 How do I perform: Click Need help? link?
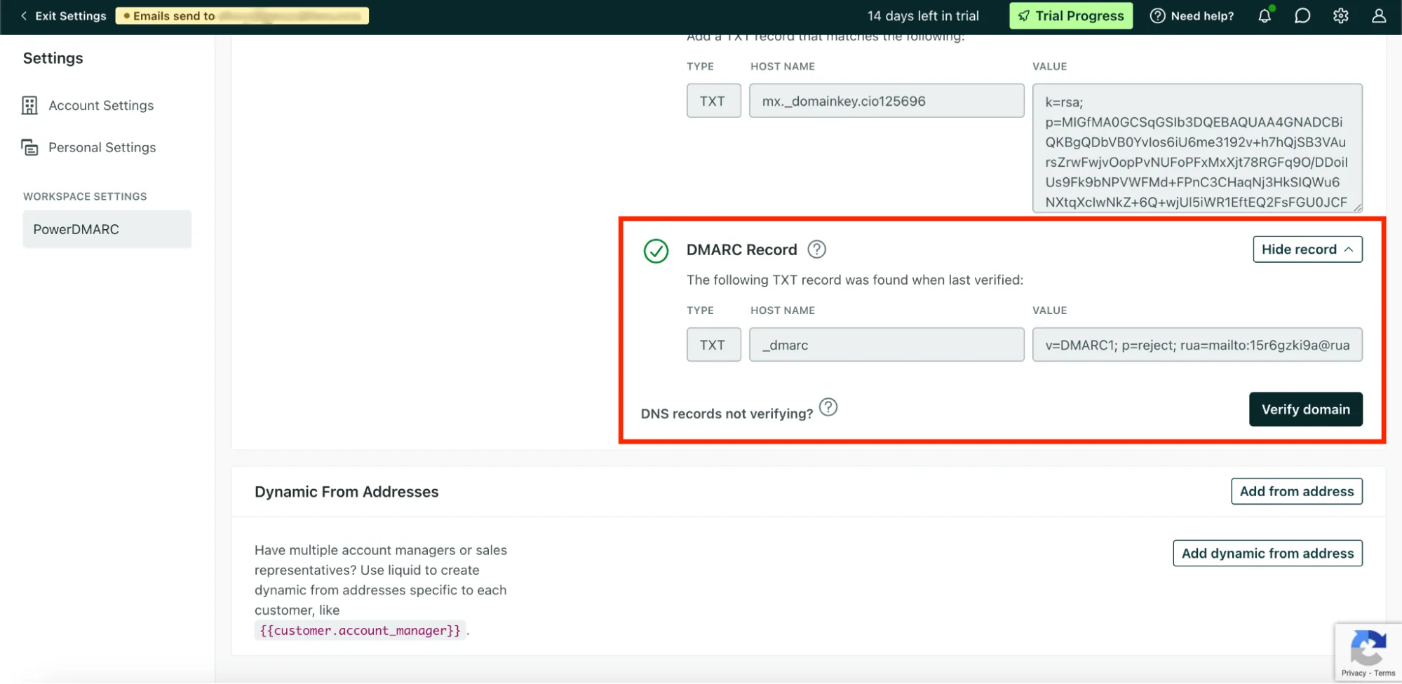coord(1192,15)
